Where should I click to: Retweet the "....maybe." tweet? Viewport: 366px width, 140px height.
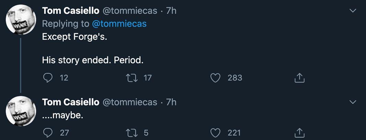131,132
